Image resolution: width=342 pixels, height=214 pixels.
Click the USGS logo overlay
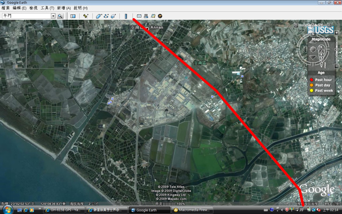[320, 30]
